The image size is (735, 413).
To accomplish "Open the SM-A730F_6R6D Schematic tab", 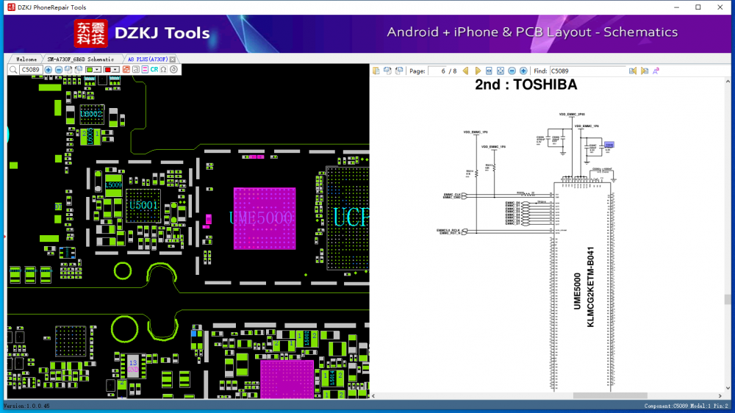I will point(80,59).
